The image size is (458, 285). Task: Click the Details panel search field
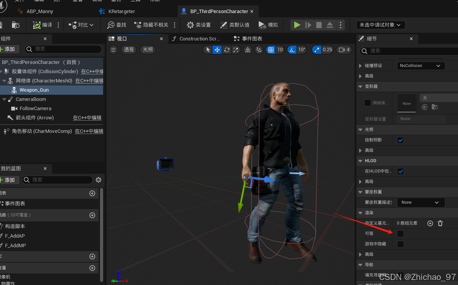click(x=409, y=51)
